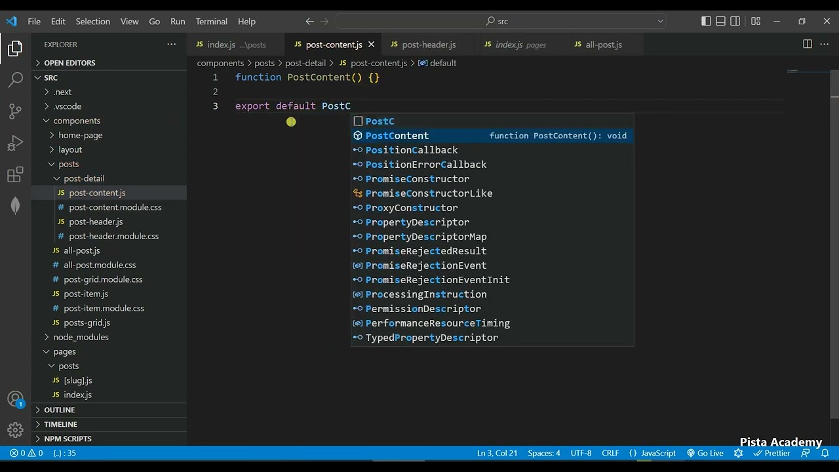The height and width of the screenshot is (472, 839).
Task: Toggle Panel layout icon
Action: tap(720, 21)
